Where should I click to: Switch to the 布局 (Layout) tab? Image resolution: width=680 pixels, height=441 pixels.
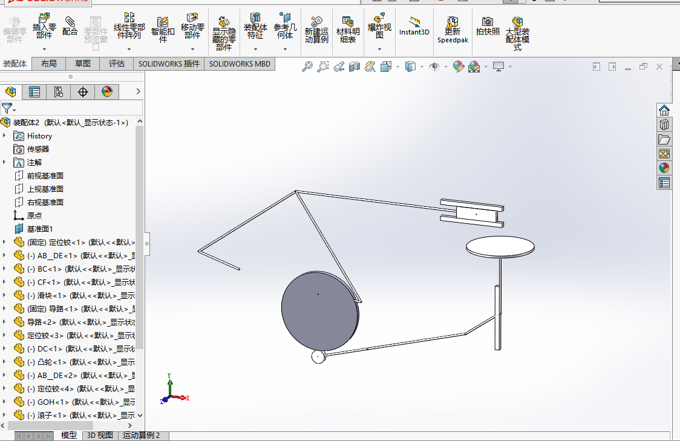tap(48, 64)
